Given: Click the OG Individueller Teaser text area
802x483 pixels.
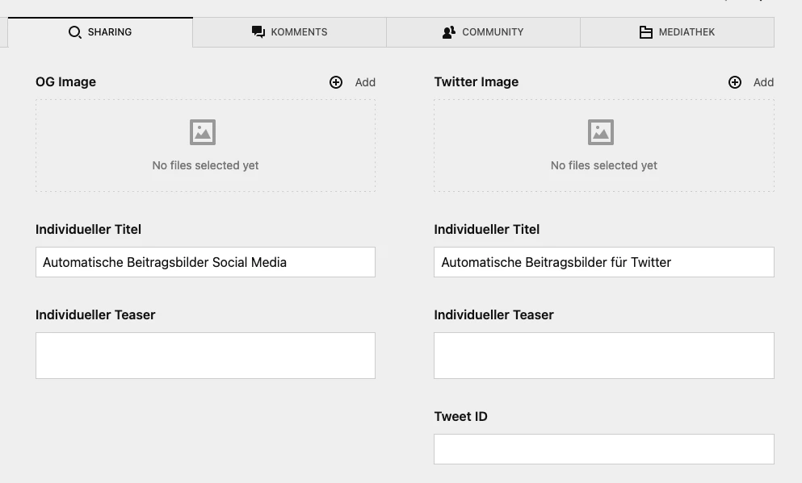Looking at the screenshot, I should coord(205,356).
